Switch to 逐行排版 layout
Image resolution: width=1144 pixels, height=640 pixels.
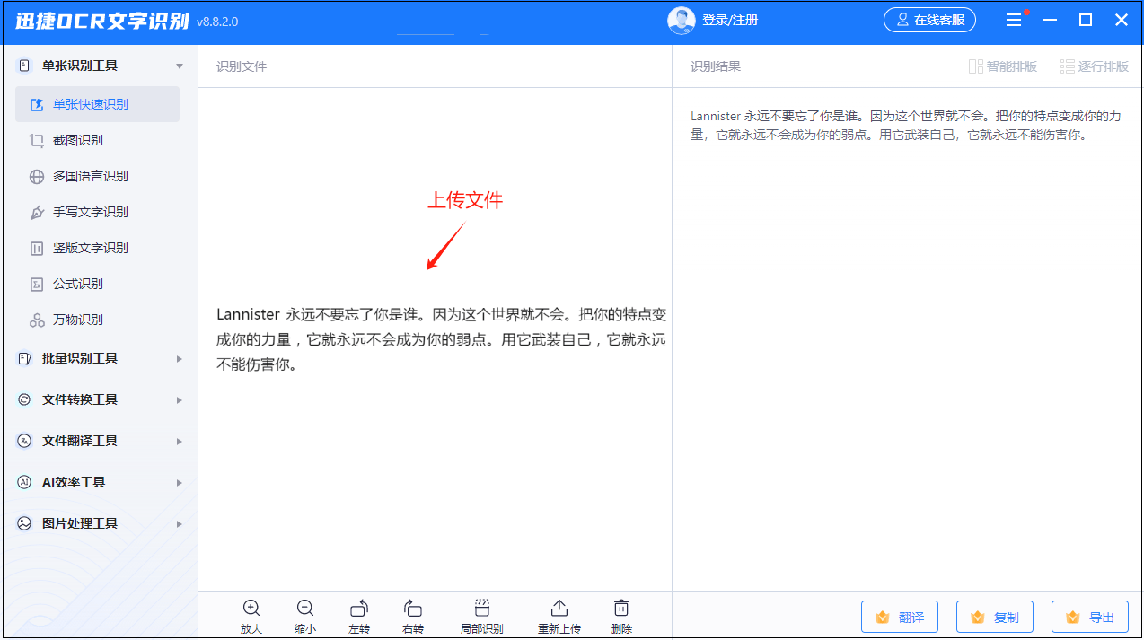point(1095,66)
